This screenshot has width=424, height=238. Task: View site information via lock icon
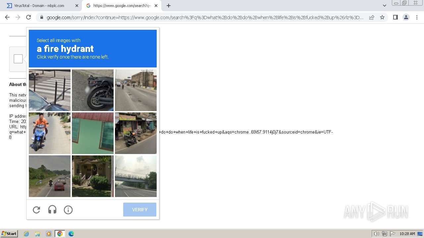pyautogui.click(x=42, y=17)
